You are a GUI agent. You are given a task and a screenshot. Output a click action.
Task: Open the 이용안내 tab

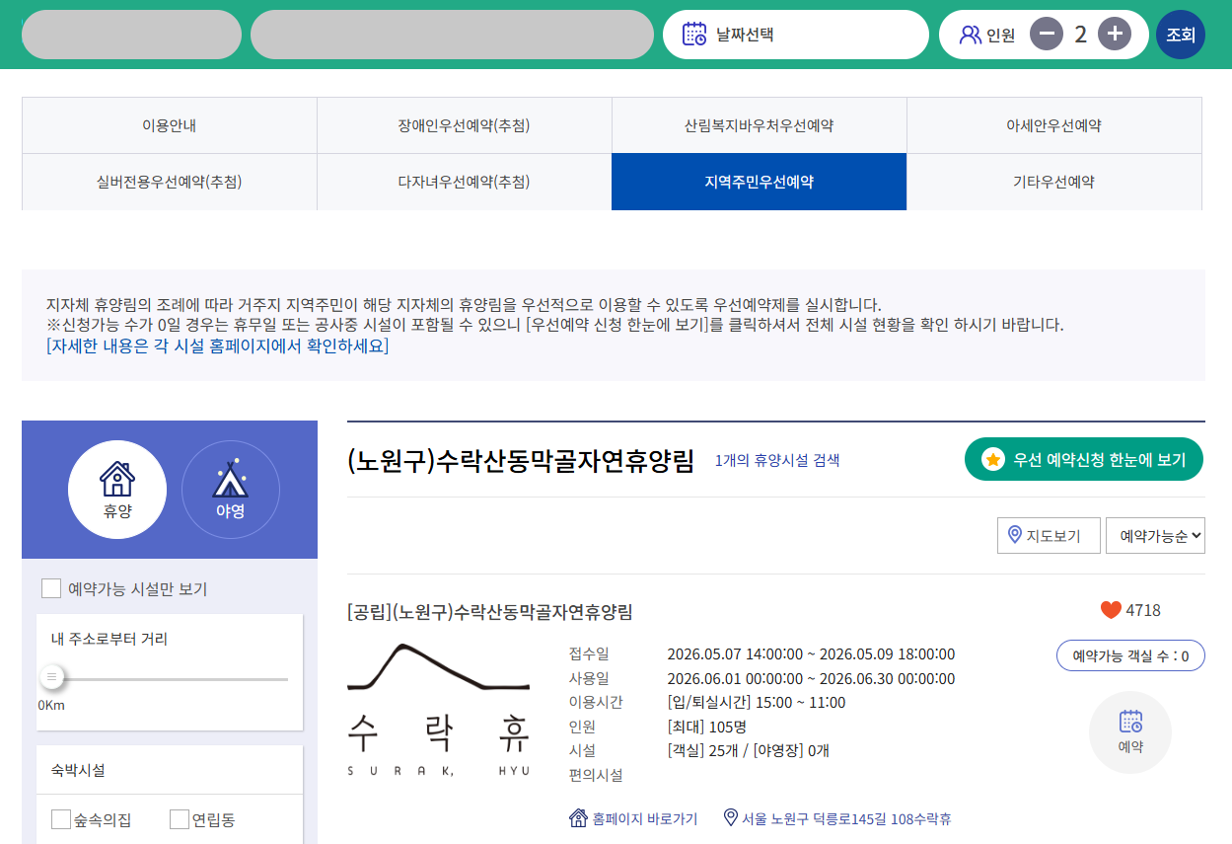click(170, 125)
